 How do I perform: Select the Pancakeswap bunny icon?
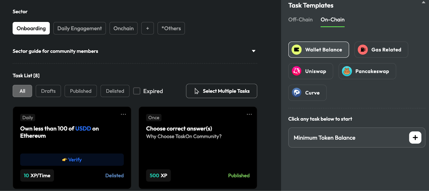(347, 71)
